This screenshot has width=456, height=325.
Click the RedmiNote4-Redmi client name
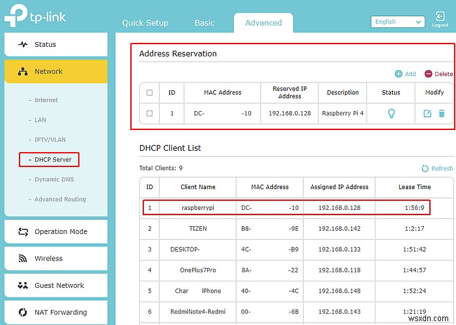198,311
